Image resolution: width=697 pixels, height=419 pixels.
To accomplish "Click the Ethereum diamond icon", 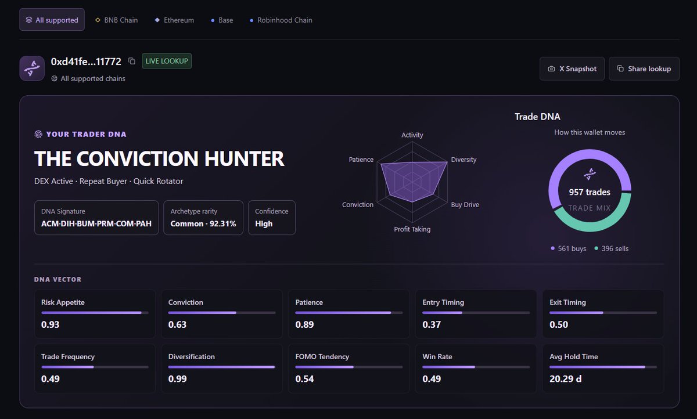I will click(x=157, y=20).
